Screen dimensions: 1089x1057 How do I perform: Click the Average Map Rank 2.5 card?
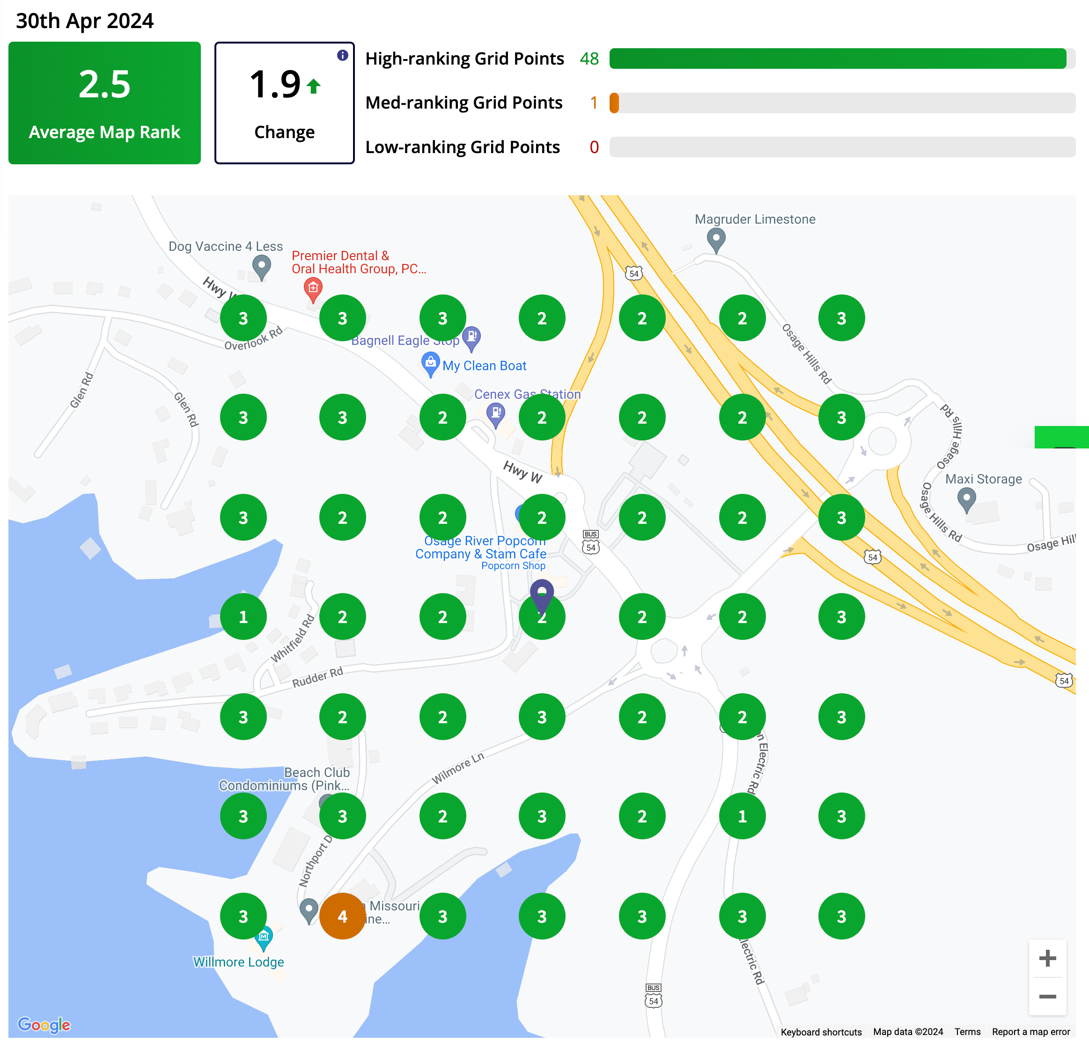coord(104,103)
